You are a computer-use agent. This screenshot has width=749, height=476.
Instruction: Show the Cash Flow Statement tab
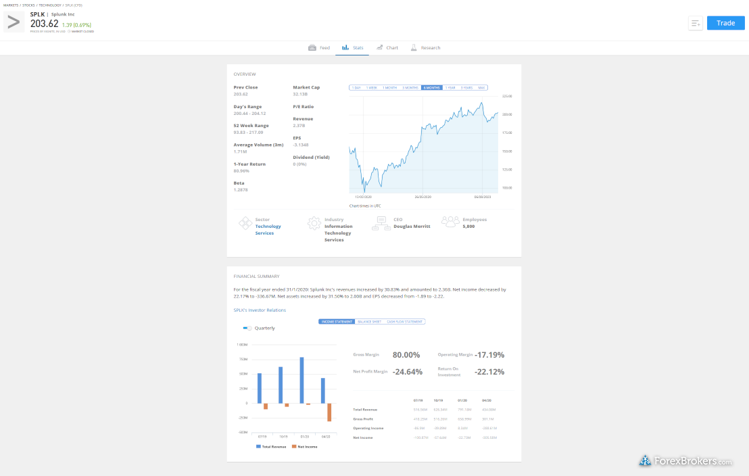(405, 322)
